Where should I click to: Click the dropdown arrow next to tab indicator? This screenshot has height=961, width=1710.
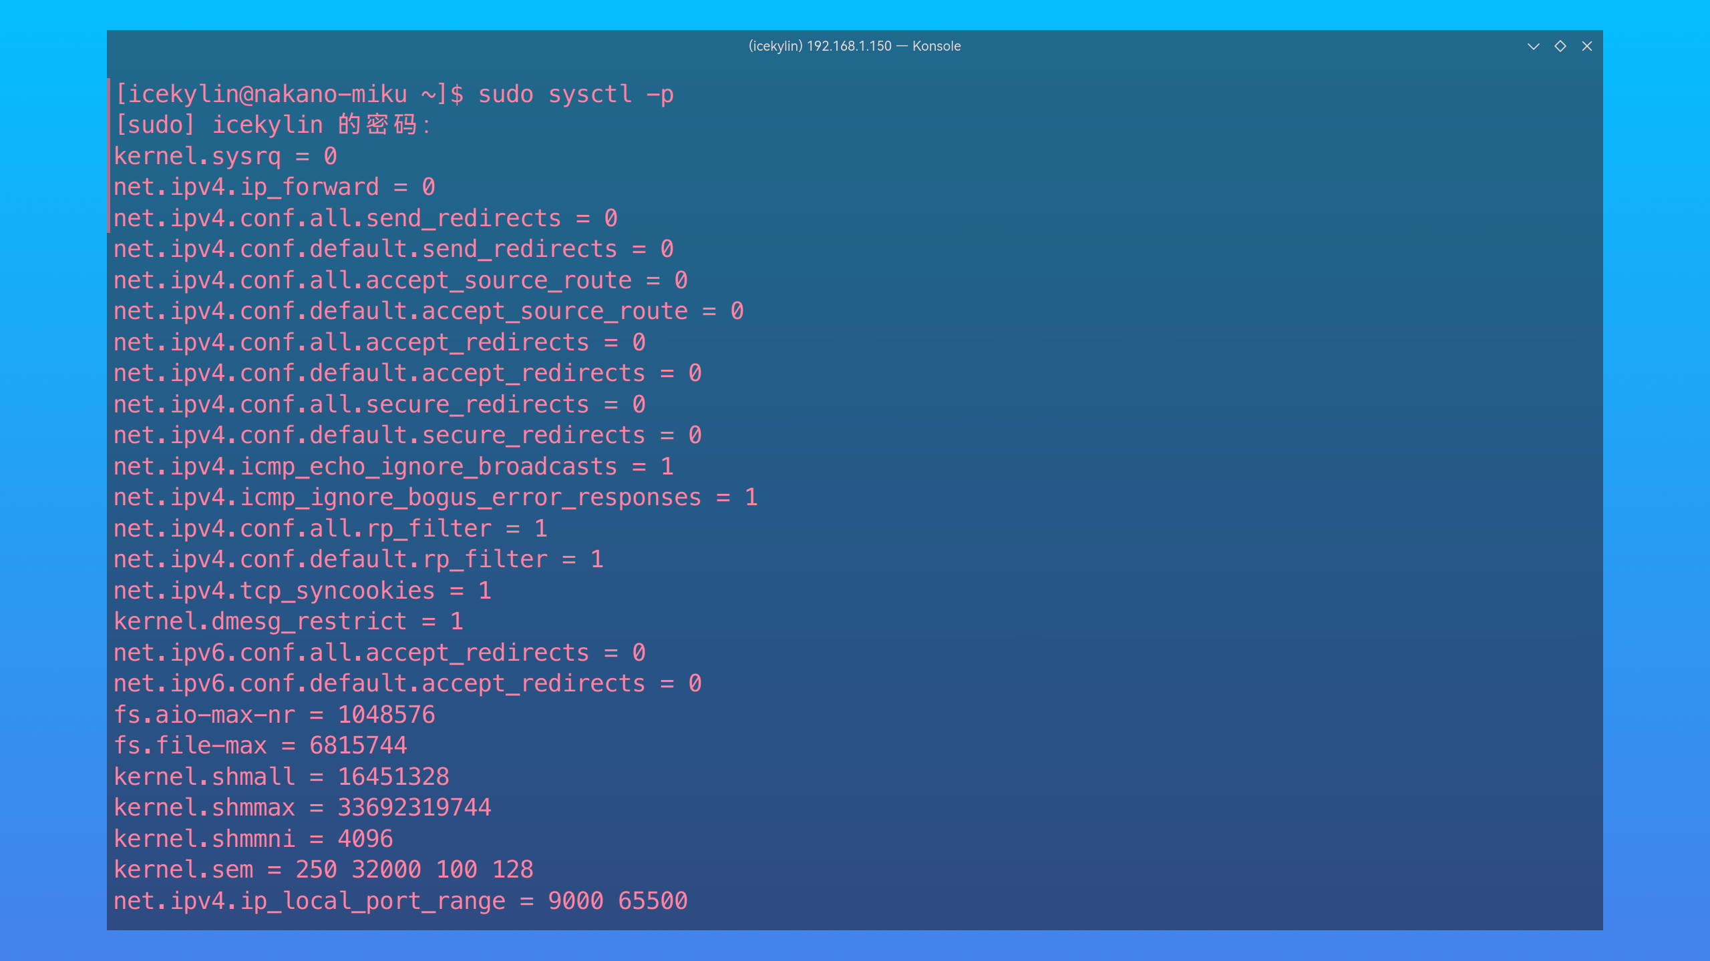coord(1530,46)
